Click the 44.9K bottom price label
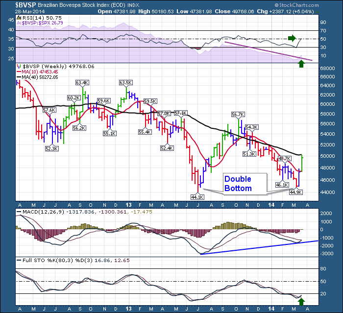 pyautogui.click(x=296, y=192)
